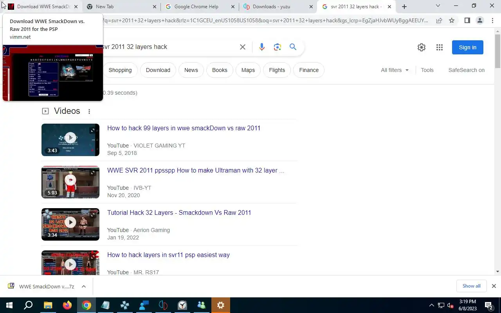The image size is (501, 313).
Task: Open Google Lens image search icon
Action: coord(278,47)
